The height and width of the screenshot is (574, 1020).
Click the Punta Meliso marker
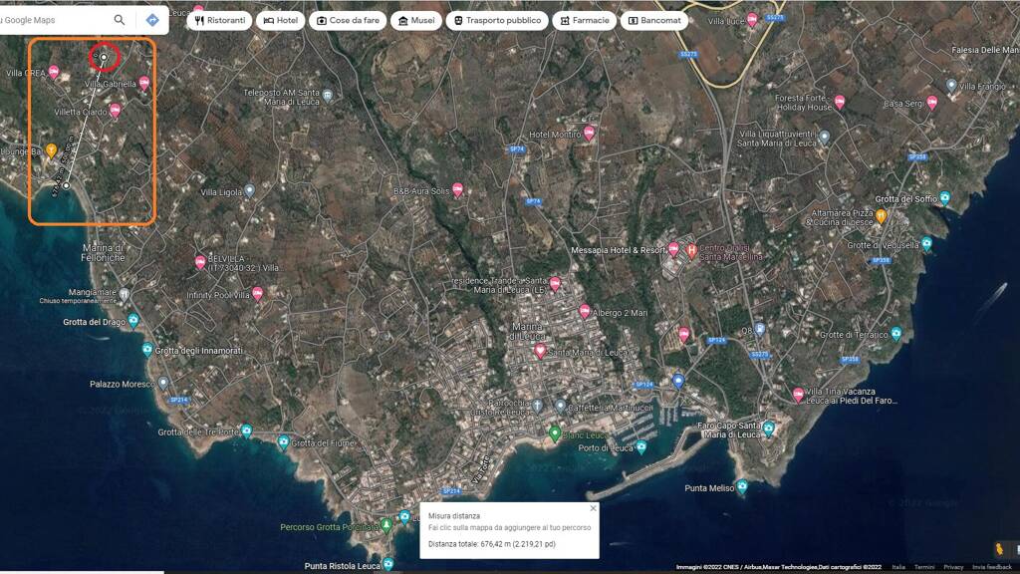(x=741, y=487)
